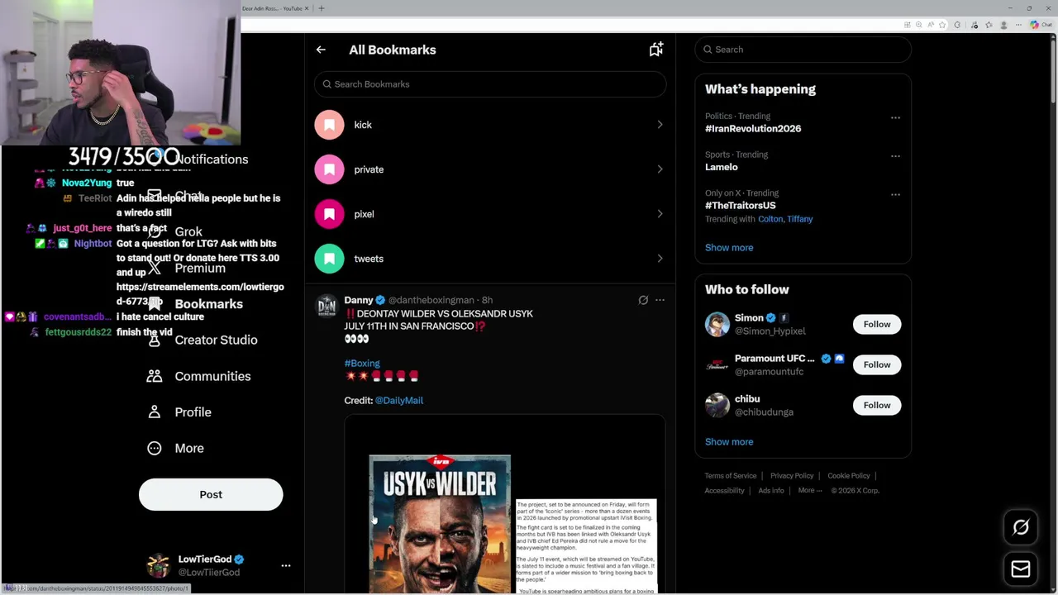Open more options for Lamelo trend
The height and width of the screenshot is (595, 1058).
895,155
